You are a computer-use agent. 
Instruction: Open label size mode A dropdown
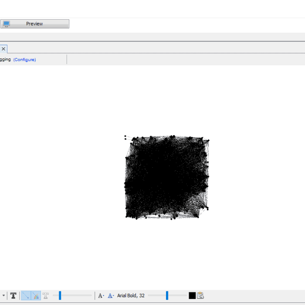click(x=101, y=296)
